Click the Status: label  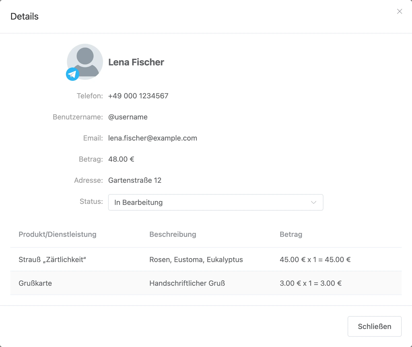(91, 201)
